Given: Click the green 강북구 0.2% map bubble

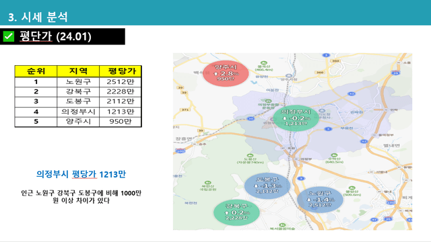Looking at the screenshot, I should click(x=236, y=212).
